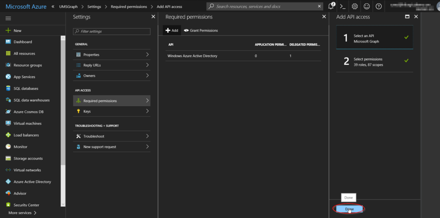Open the Keys settings entry

111,111
